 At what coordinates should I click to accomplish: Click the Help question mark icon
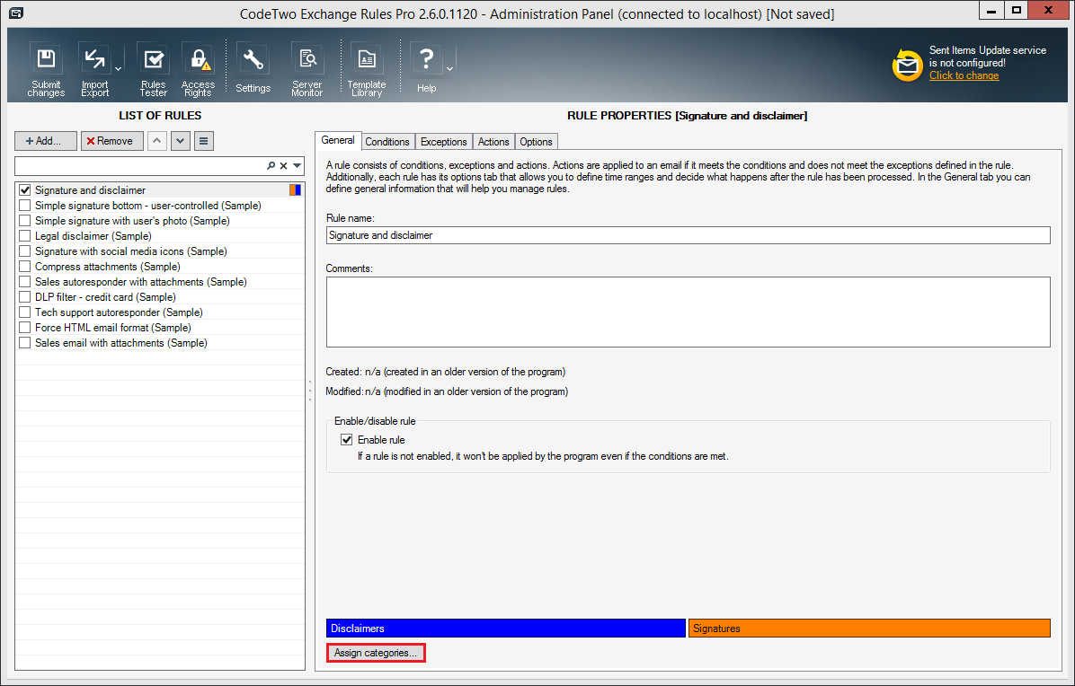[x=426, y=59]
